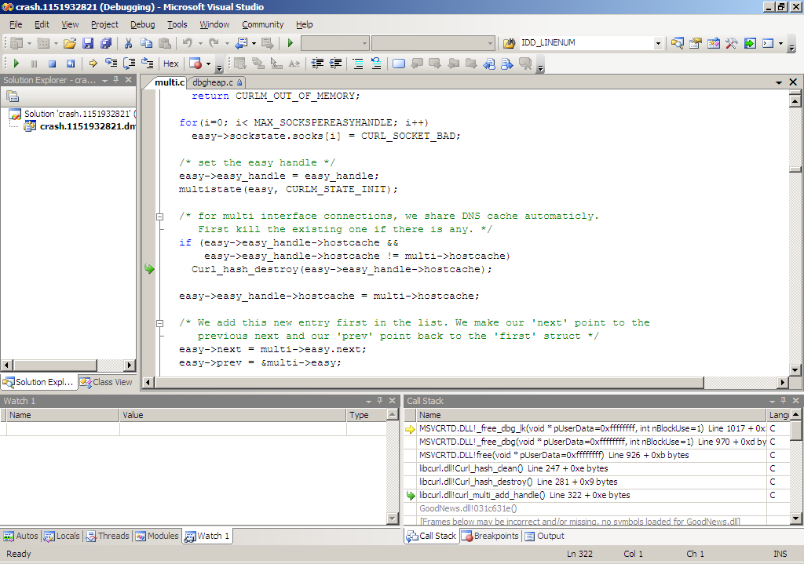The image size is (804, 564).
Task: Comment out the selected lines icon
Action: point(358,64)
